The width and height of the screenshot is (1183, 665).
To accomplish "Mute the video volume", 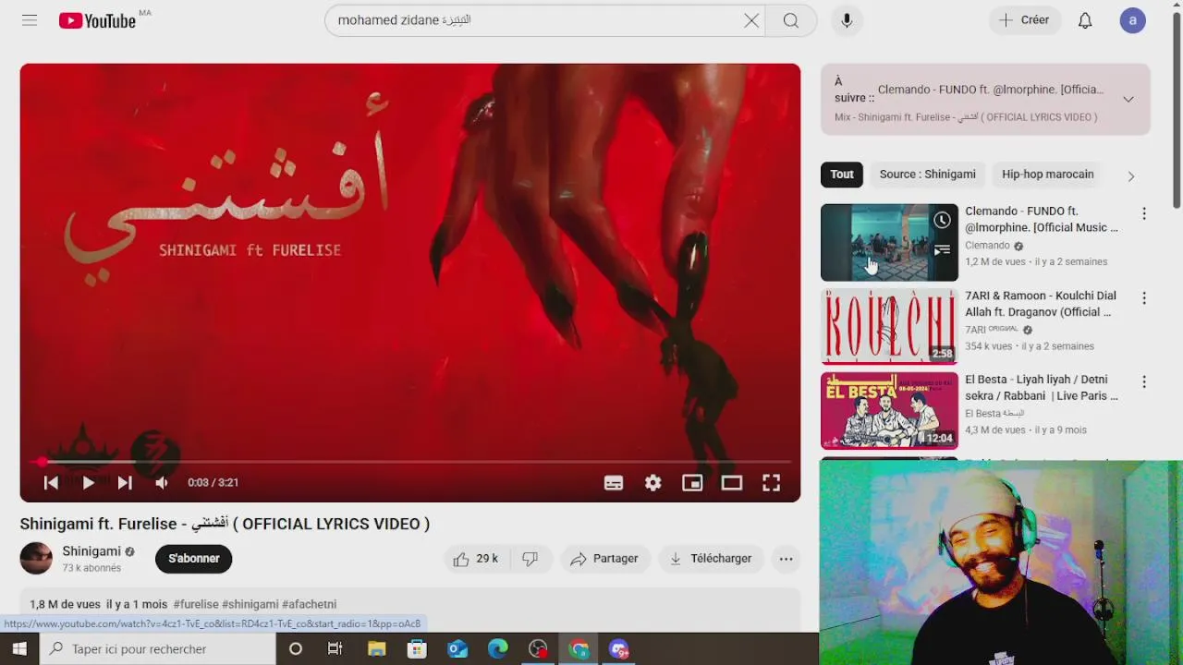I will click(162, 482).
